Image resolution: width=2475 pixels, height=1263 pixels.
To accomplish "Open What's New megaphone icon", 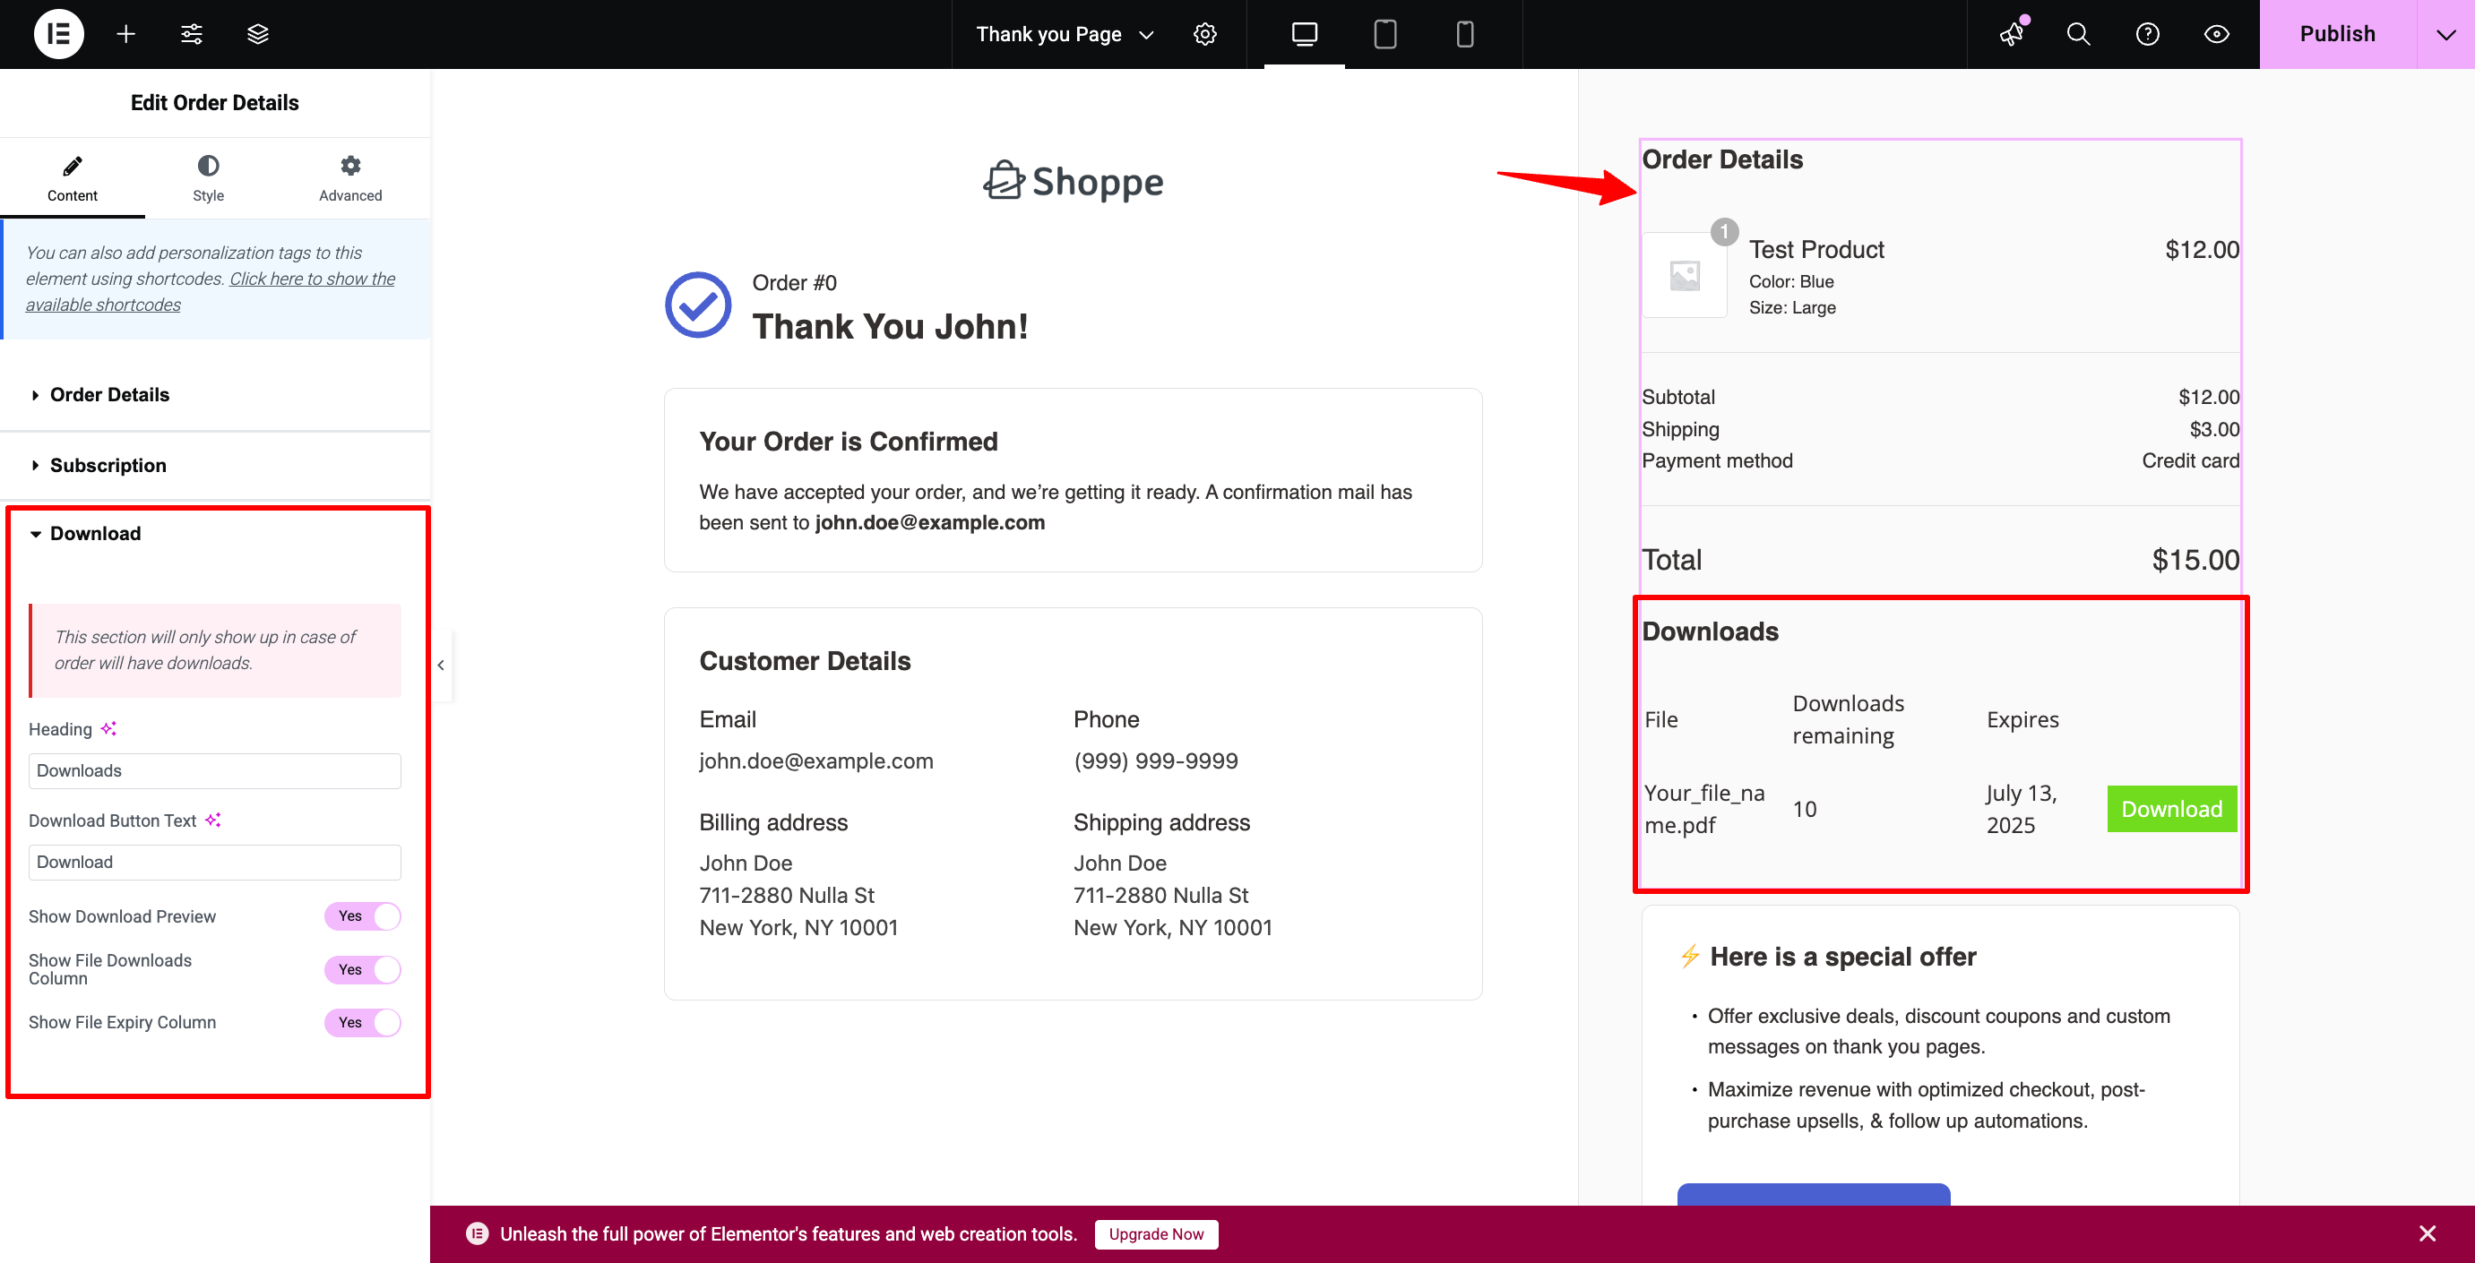I will click(x=2012, y=34).
